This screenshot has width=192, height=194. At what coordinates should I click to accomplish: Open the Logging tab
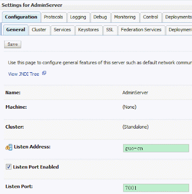pos(78,17)
